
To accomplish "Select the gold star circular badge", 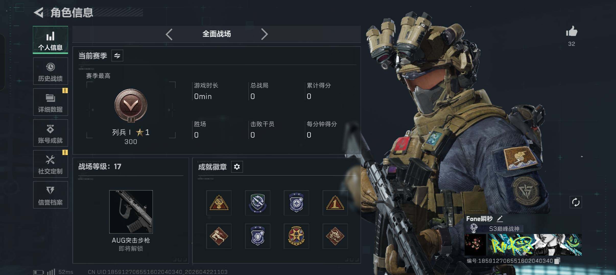I will click(296, 236).
